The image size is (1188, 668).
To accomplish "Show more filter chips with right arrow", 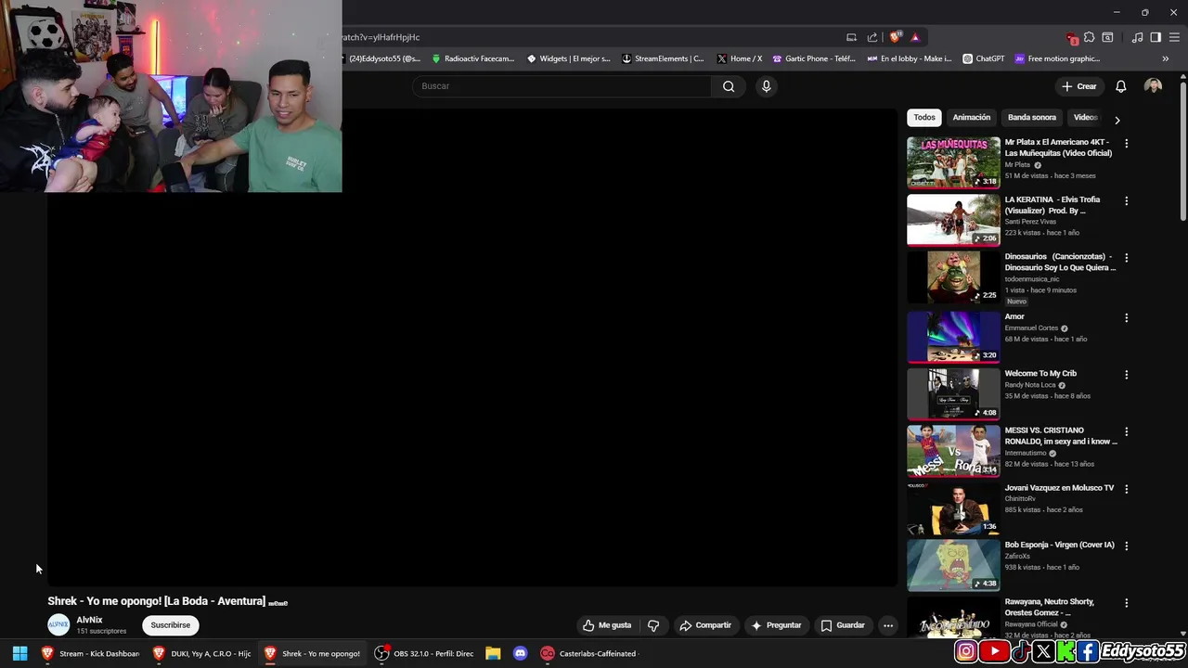I will tap(1117, 120).
